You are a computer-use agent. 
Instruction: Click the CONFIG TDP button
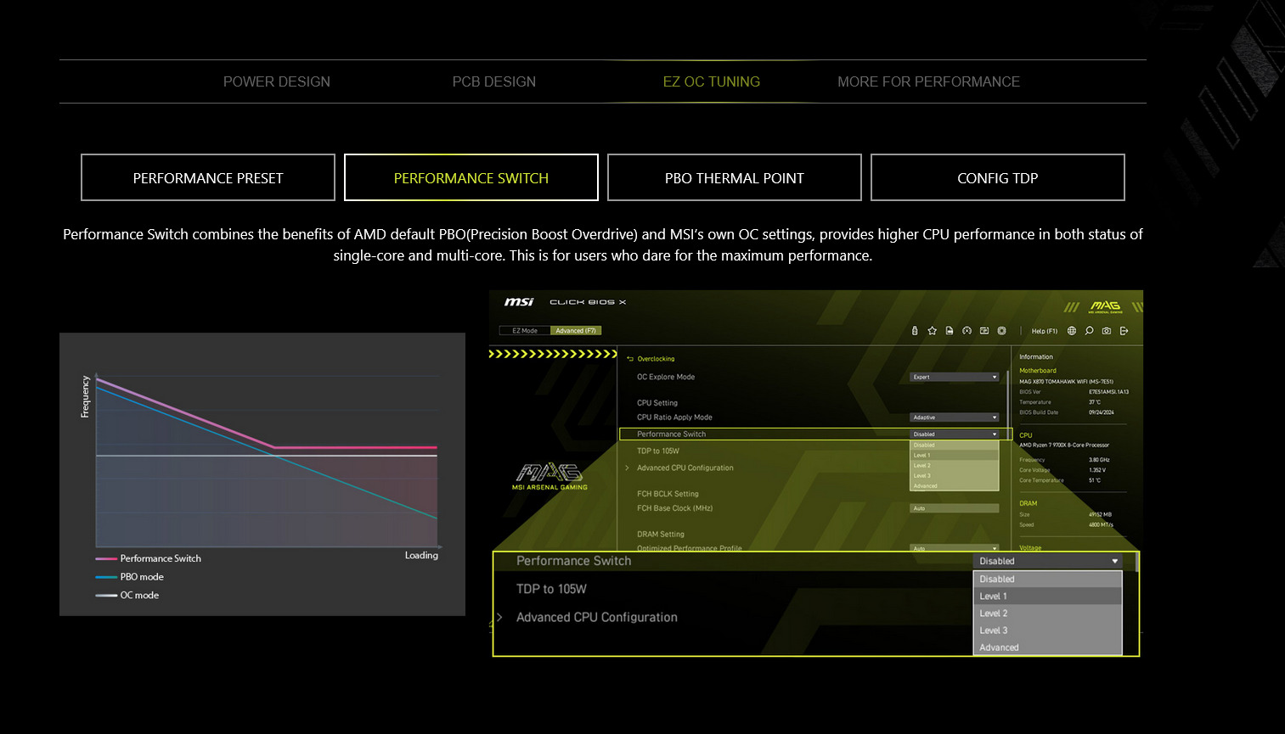pos(998,177)
